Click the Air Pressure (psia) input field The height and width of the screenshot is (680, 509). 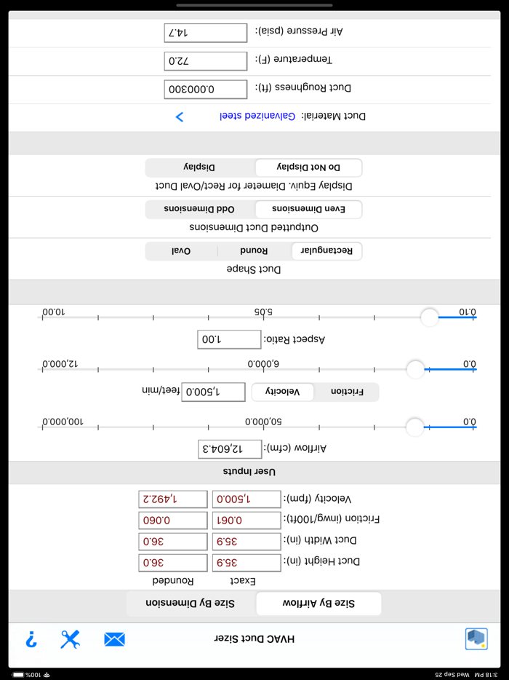(x=206, y=33)
